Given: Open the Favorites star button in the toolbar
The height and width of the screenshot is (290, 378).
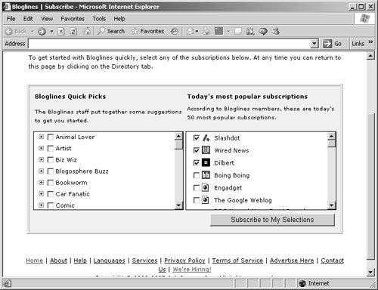Looking at the screenshot, I should point(147,31).
